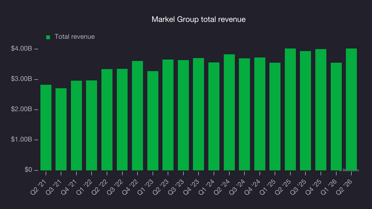Select the bar above Q4 '22
This screenshot has height=209, width=372.
click(x=137, y=116)
